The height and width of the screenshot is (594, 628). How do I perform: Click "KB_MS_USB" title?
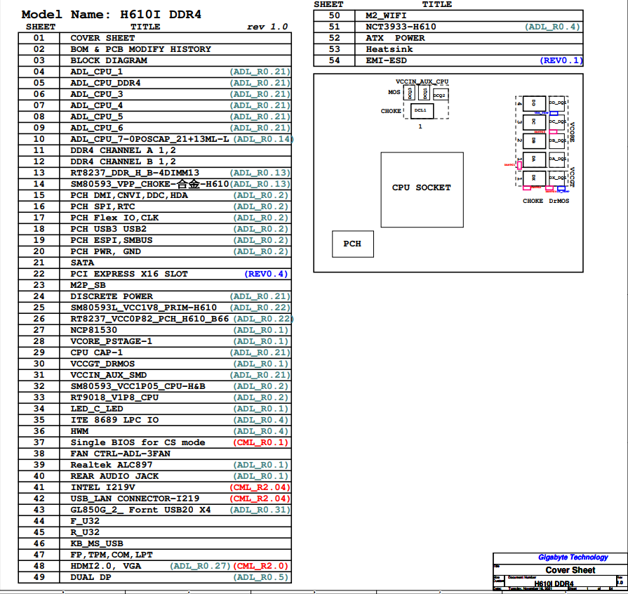(97, 543)
